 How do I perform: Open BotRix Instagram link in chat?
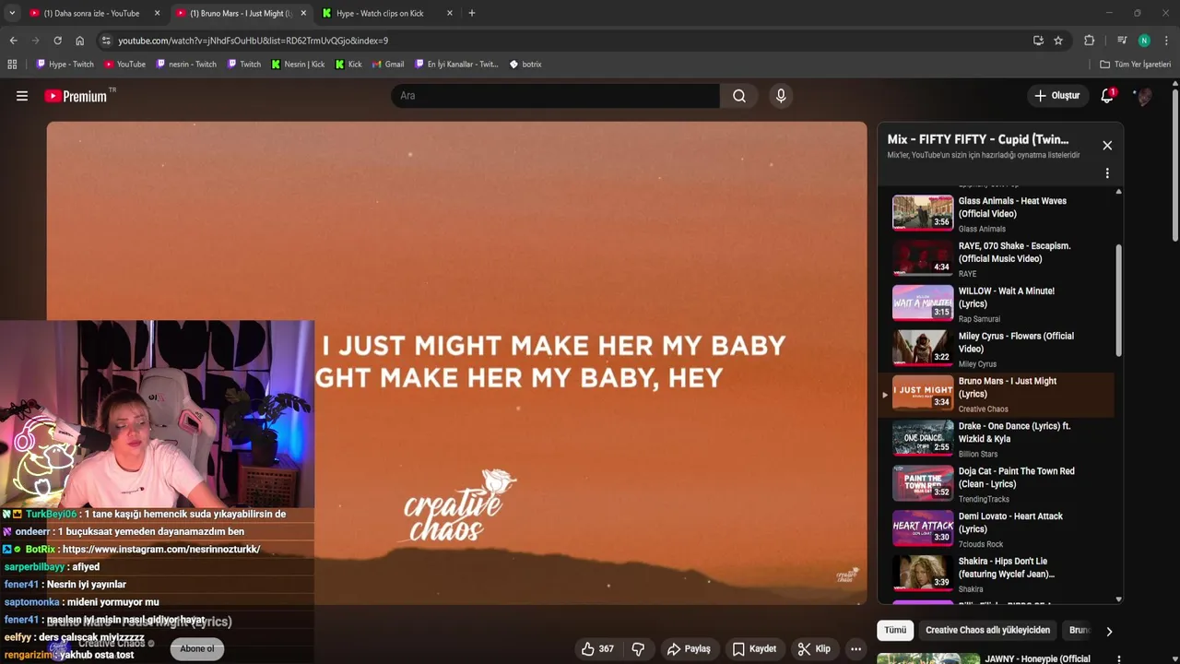[x=161, y=550]
